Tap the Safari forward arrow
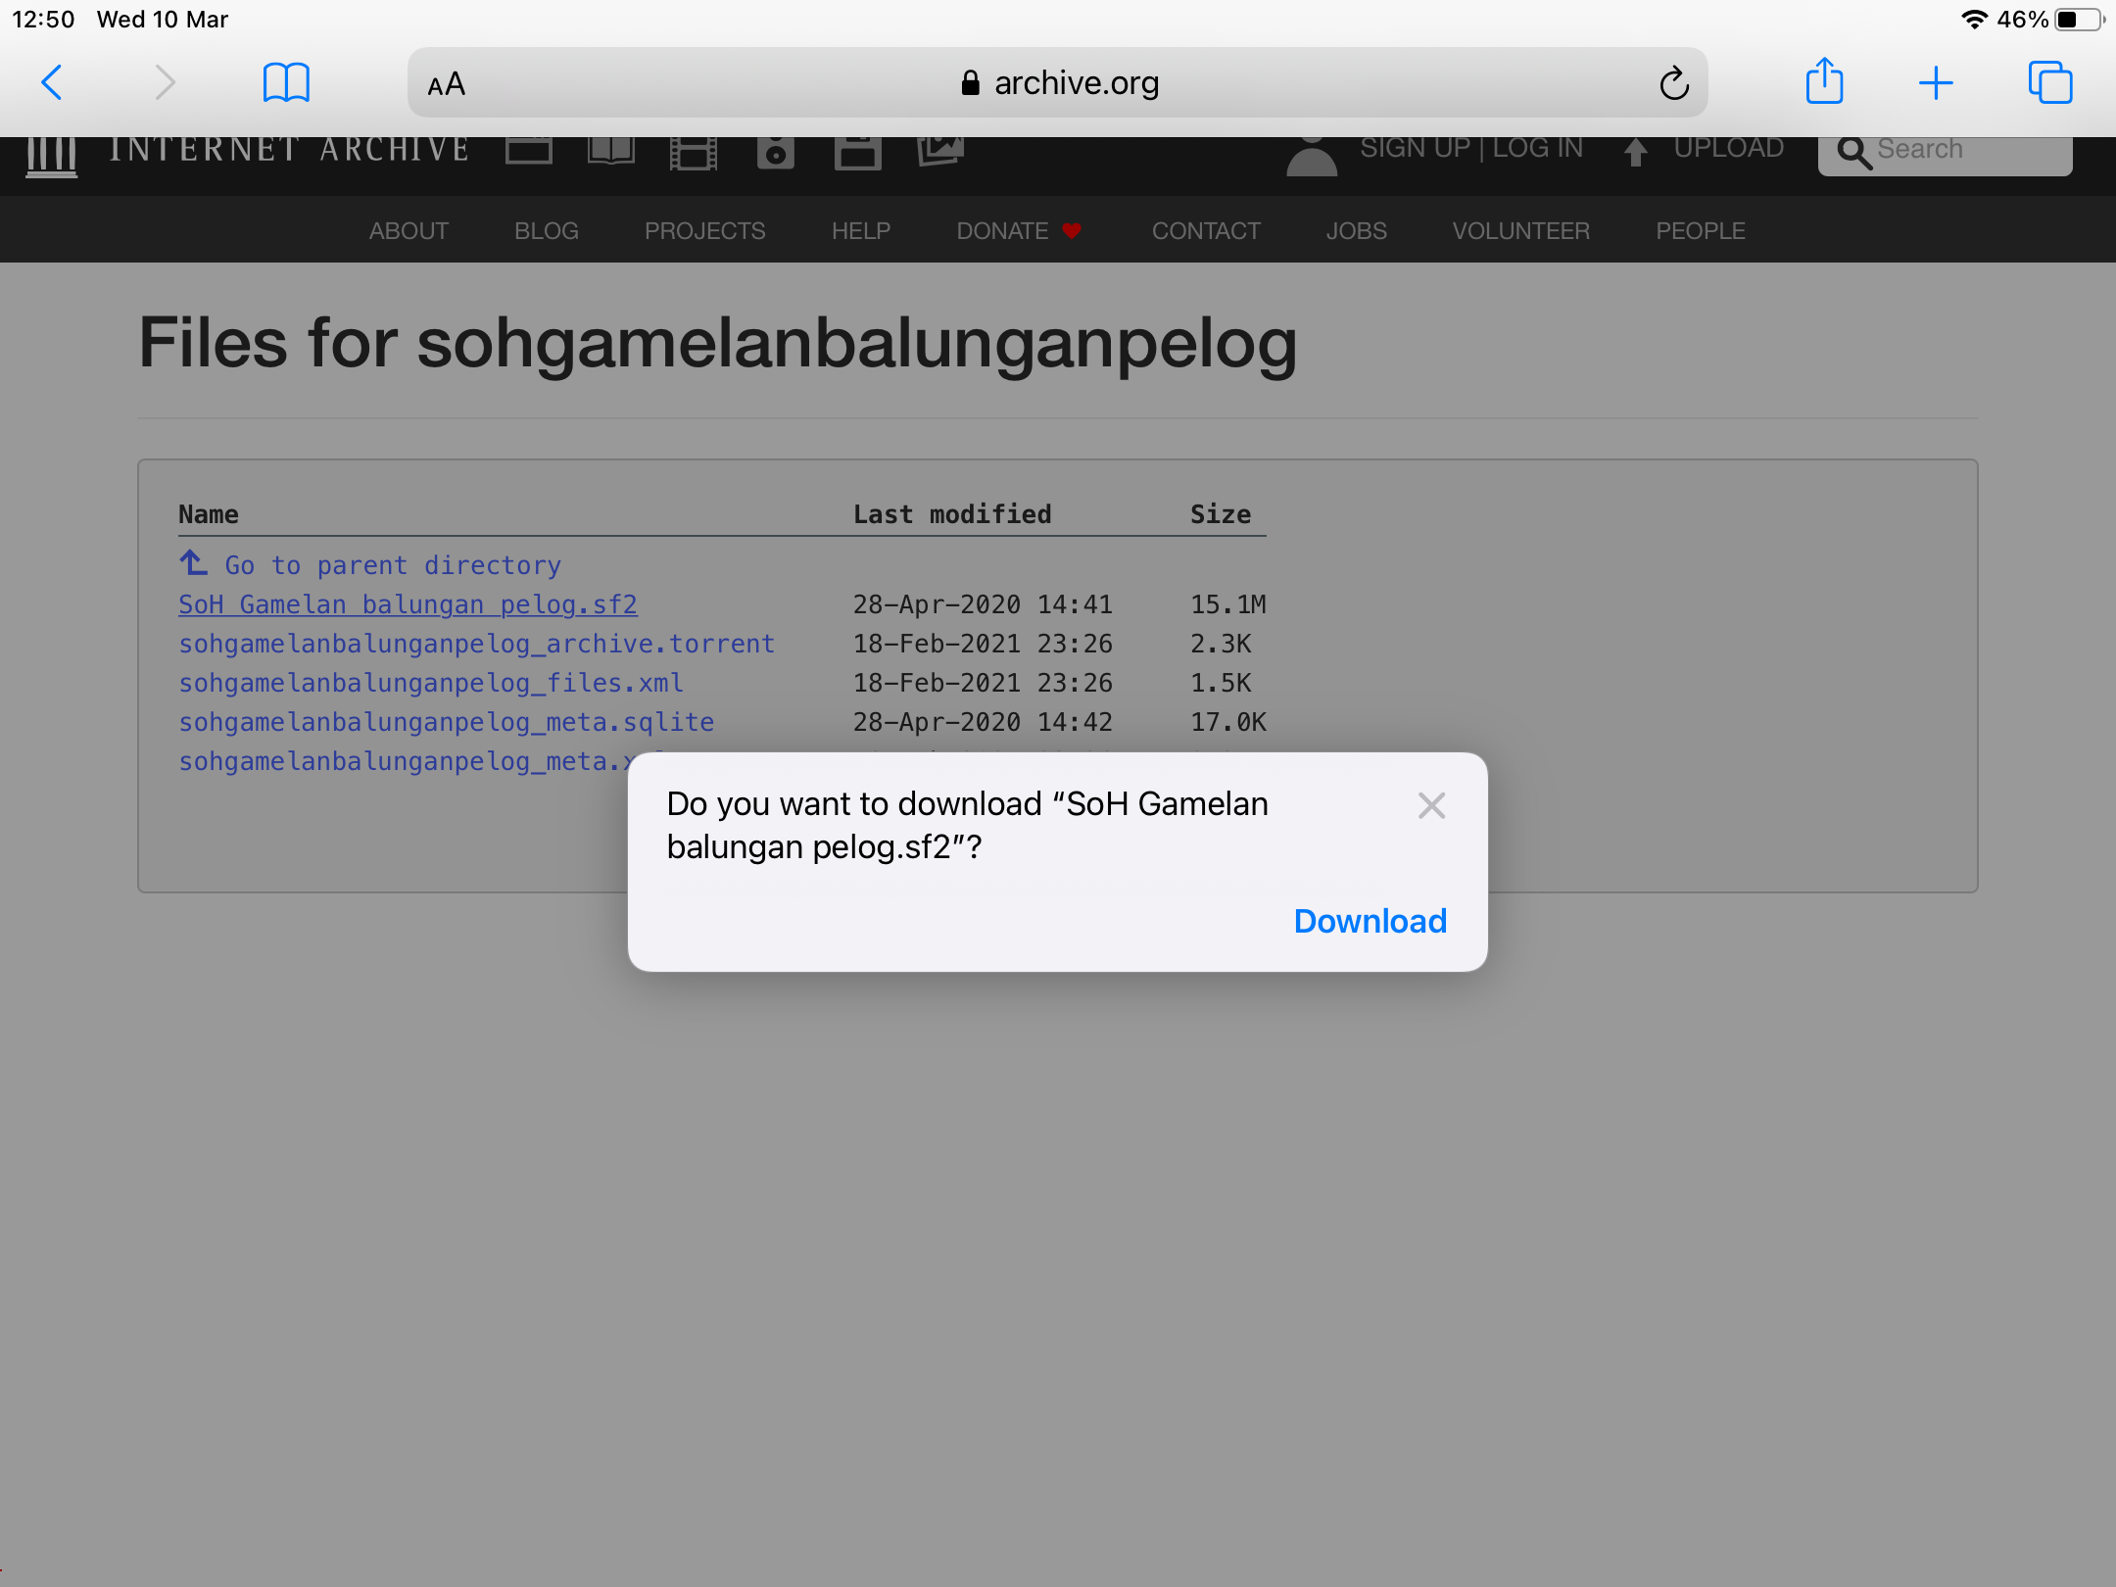Viewport: 2116px width, 1587px height. click(x=165, y=82)
